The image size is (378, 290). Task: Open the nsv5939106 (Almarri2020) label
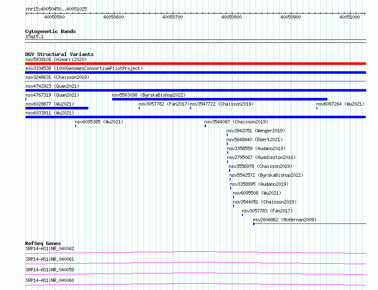tap(56, 59)
